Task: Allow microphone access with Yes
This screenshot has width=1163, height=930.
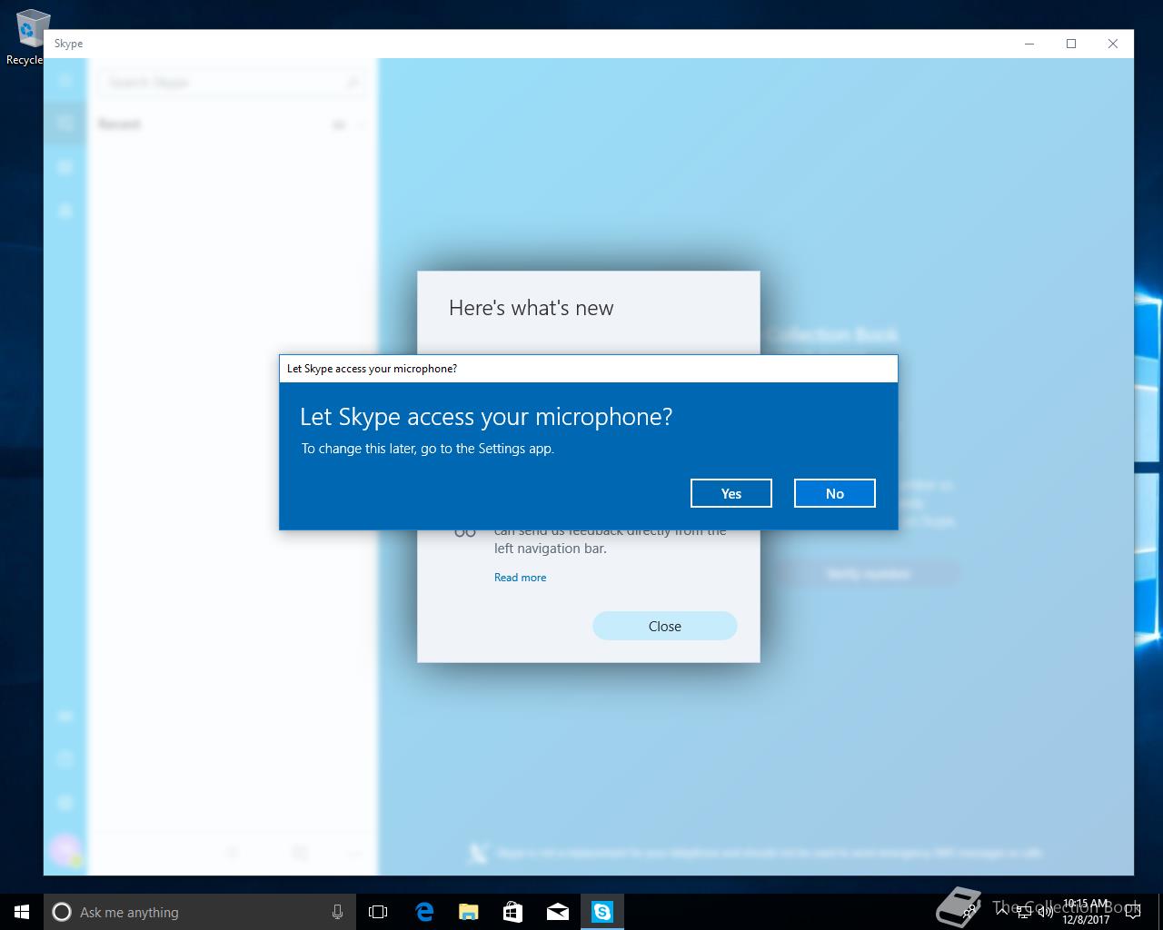Action: point(731,493)
